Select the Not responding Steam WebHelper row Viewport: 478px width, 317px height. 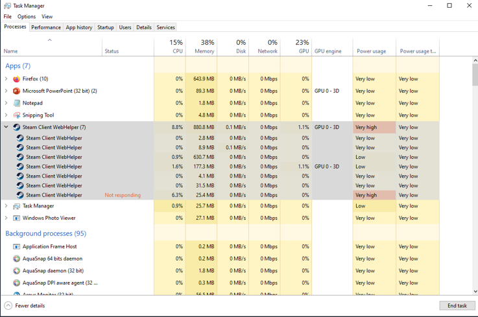pos(220,195)
